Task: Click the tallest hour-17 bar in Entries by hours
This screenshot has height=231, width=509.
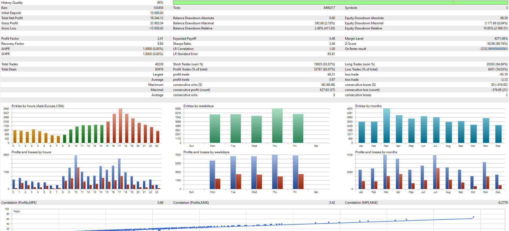Action: tap(120, 126)
